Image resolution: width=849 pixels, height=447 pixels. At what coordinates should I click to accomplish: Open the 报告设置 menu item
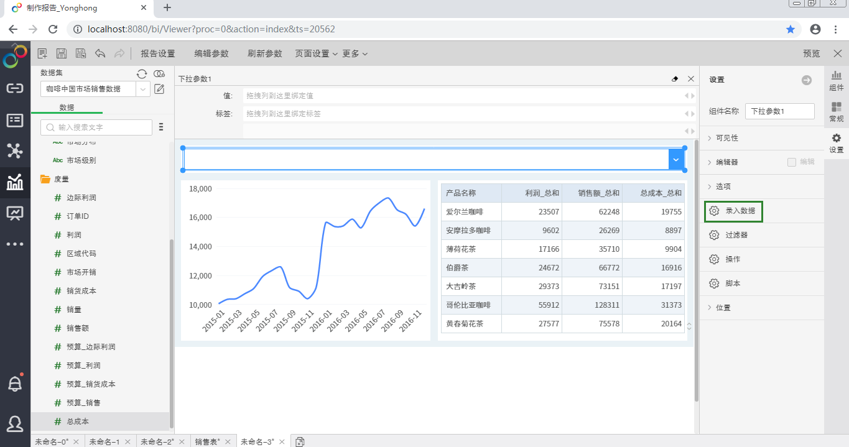[158, 54]
